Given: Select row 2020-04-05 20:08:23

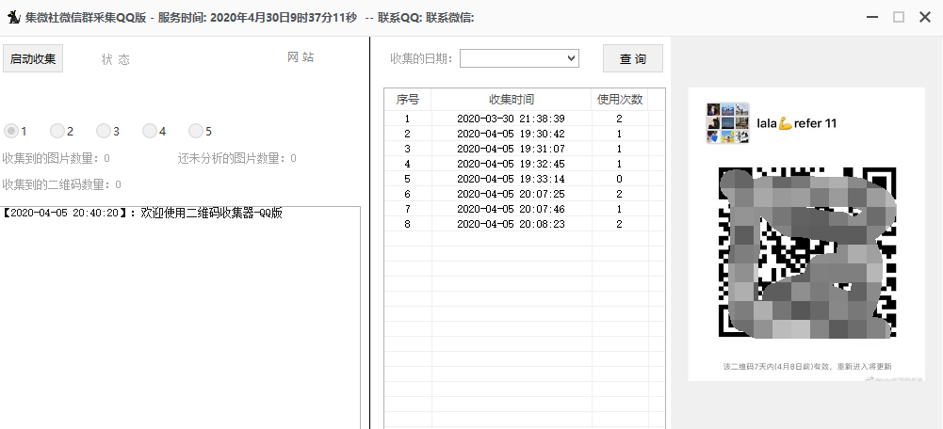Looking at the screenshot, I should pos(525,224).
